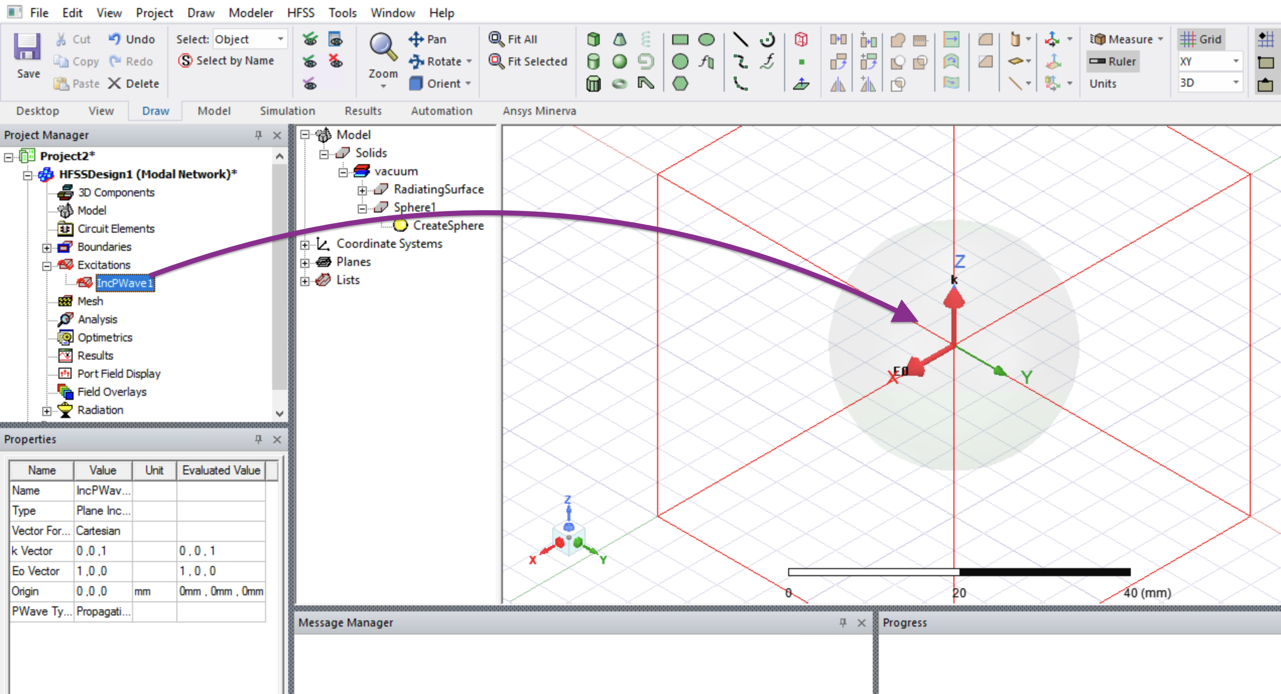The image size is (1281, 694).
Task: Click the k Vector value cell
Action: 103,551
